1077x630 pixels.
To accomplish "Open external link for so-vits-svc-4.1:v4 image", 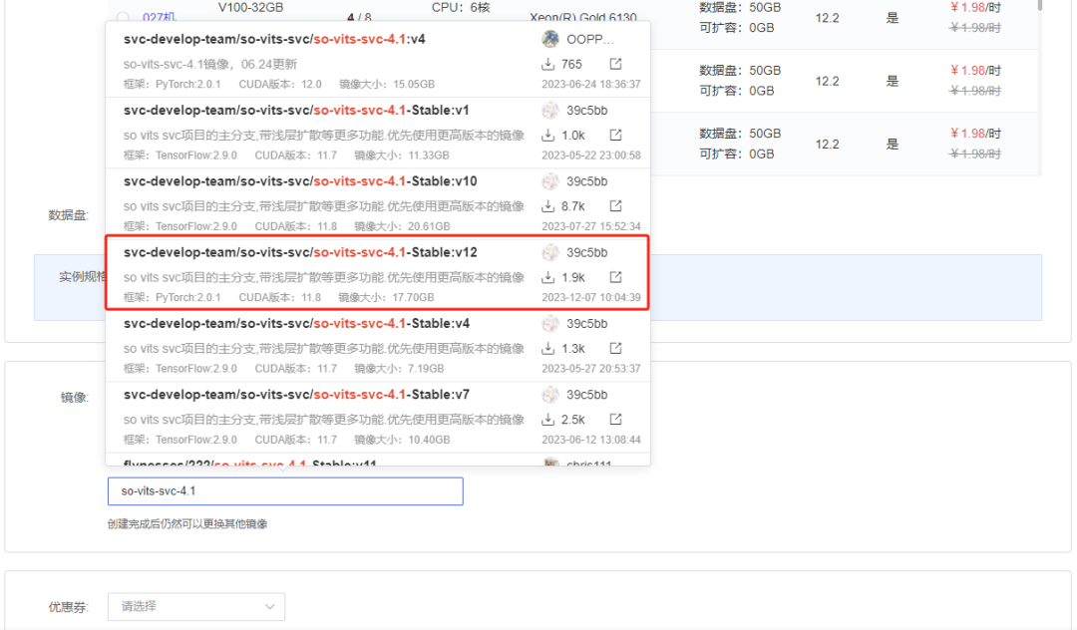I will [615, 64].
